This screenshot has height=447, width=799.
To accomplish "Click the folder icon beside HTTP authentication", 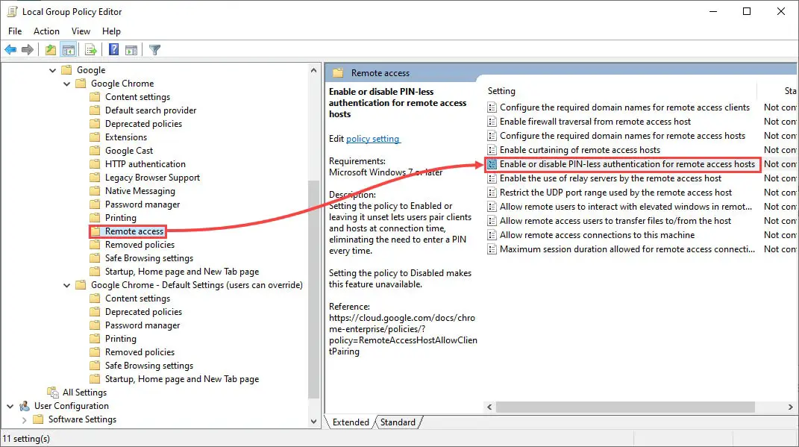I will point(95,163).
